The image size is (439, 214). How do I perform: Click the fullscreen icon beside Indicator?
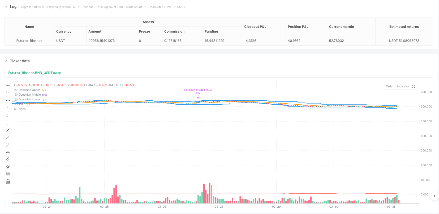click(x=414, y=86)
